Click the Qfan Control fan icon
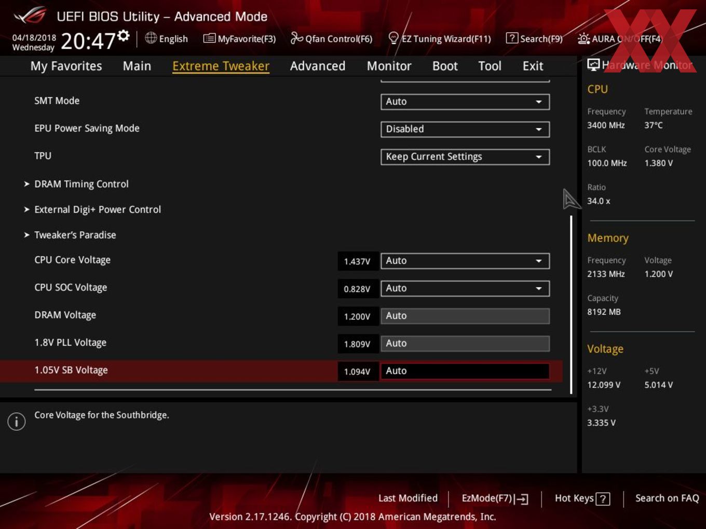The width and height of the screenshot is (706, 529). 296,38
